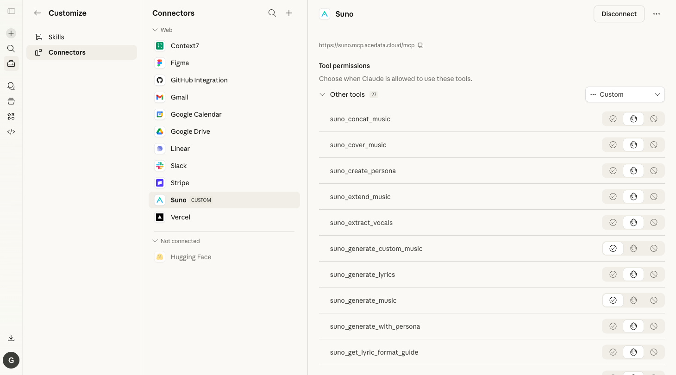Open the Custom permissions dropdown

pos(625,94)
